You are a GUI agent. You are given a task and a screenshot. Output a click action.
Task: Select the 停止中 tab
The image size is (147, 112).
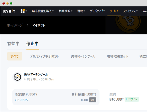[x=32, y=44]
